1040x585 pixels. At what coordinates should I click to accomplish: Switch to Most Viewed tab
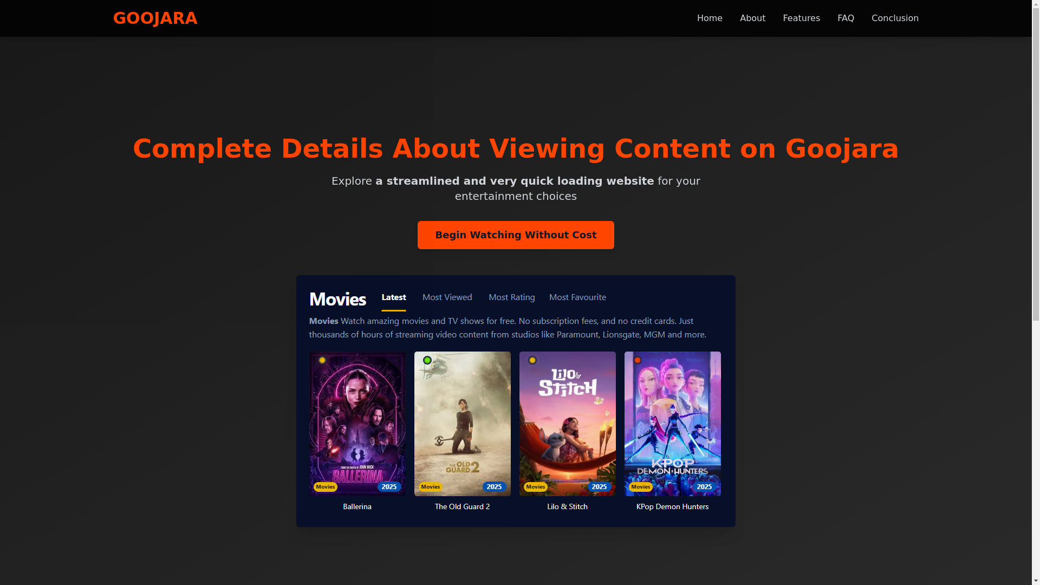[x=447, y=297]
